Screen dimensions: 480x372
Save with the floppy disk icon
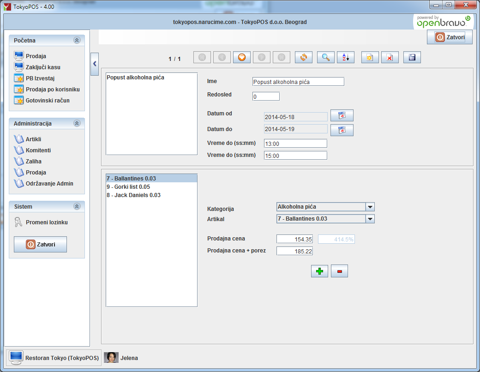[x=412, y=57]
